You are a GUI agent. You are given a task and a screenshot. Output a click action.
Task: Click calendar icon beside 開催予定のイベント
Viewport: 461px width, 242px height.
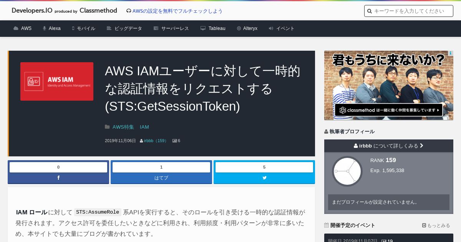tap(327, 225)
